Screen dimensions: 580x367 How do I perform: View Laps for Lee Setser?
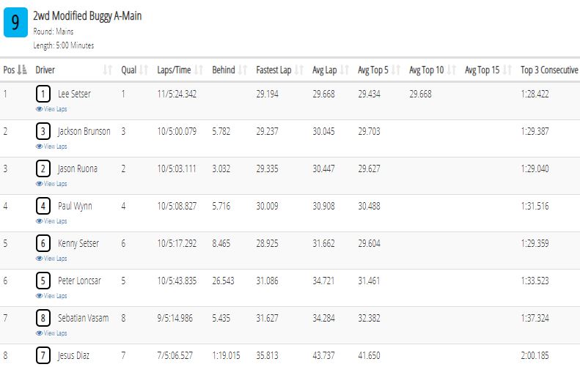(51, 109)
